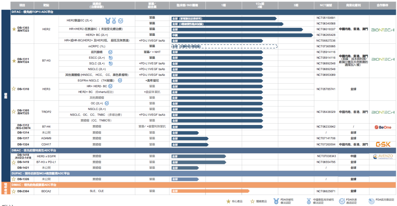Click the BeOne partner logo

(383, 127)
